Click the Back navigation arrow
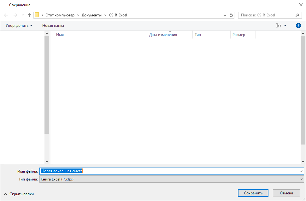Viewport: 306px width, 201px height. [6, 15]
